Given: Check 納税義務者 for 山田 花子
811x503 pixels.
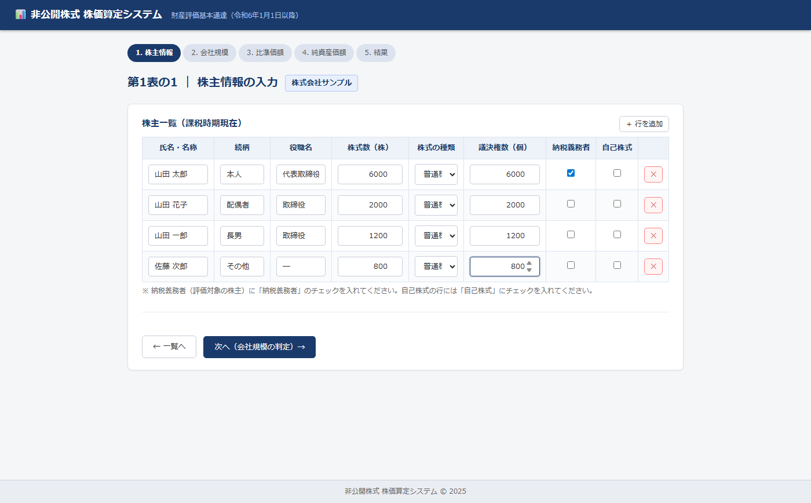Looking at the screenshot, I should (571, 203).
